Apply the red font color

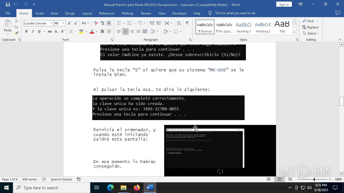click(92, 31)
